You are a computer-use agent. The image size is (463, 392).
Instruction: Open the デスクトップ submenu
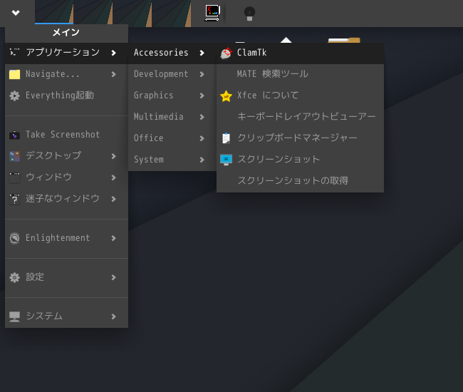[66, 156]
